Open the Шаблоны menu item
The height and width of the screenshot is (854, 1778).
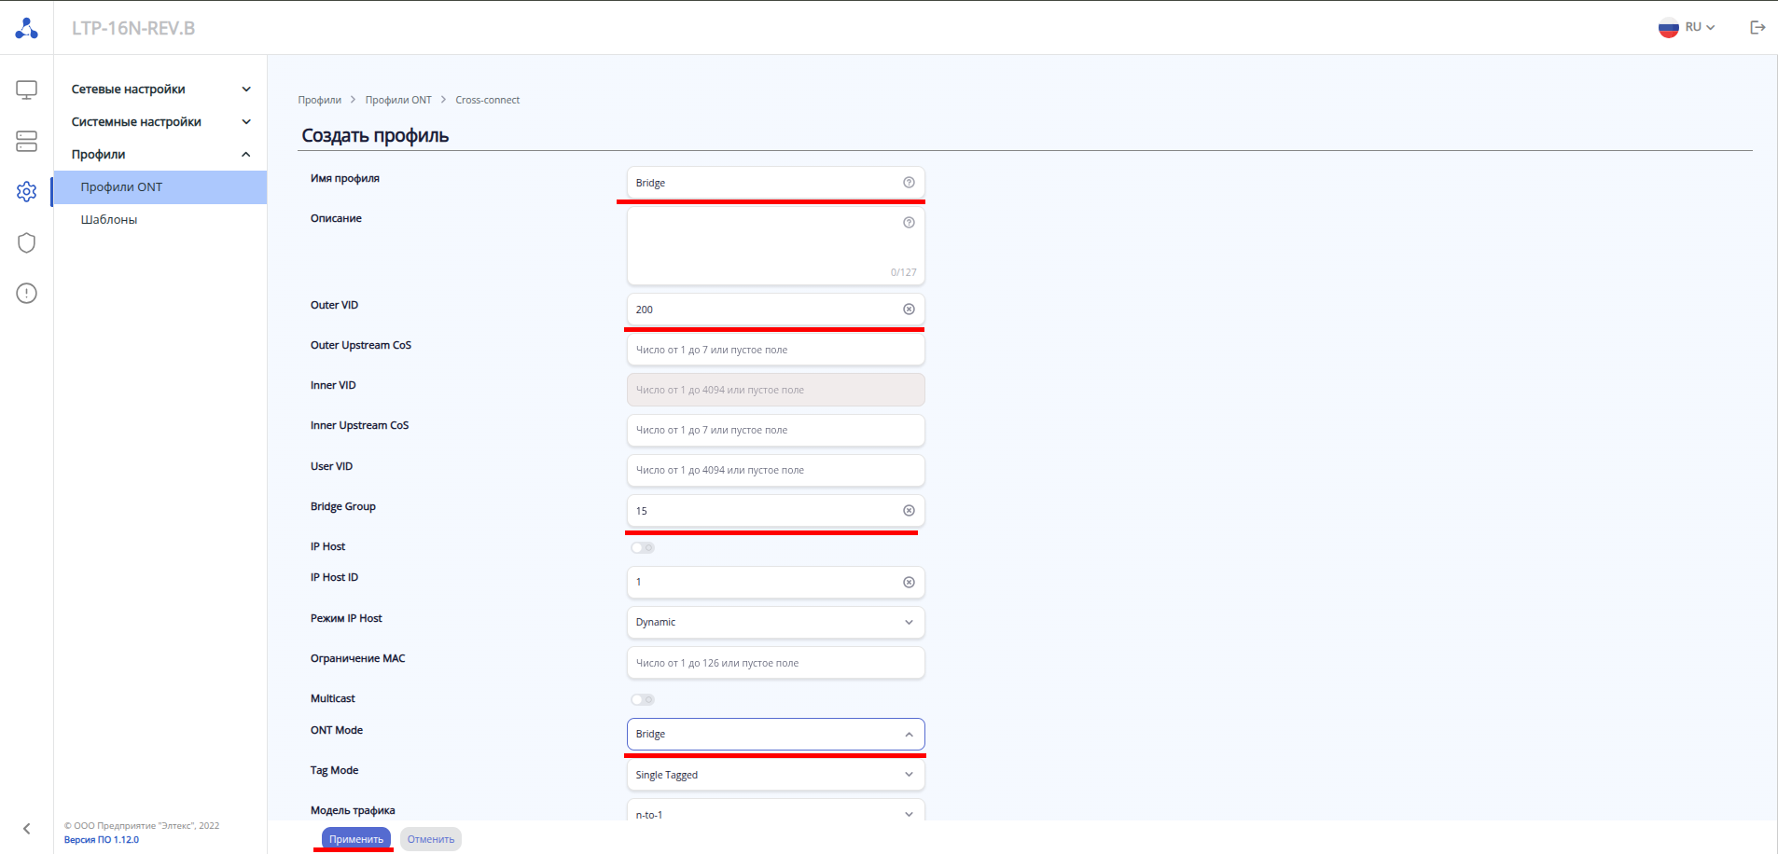click(x=109, y=220)
